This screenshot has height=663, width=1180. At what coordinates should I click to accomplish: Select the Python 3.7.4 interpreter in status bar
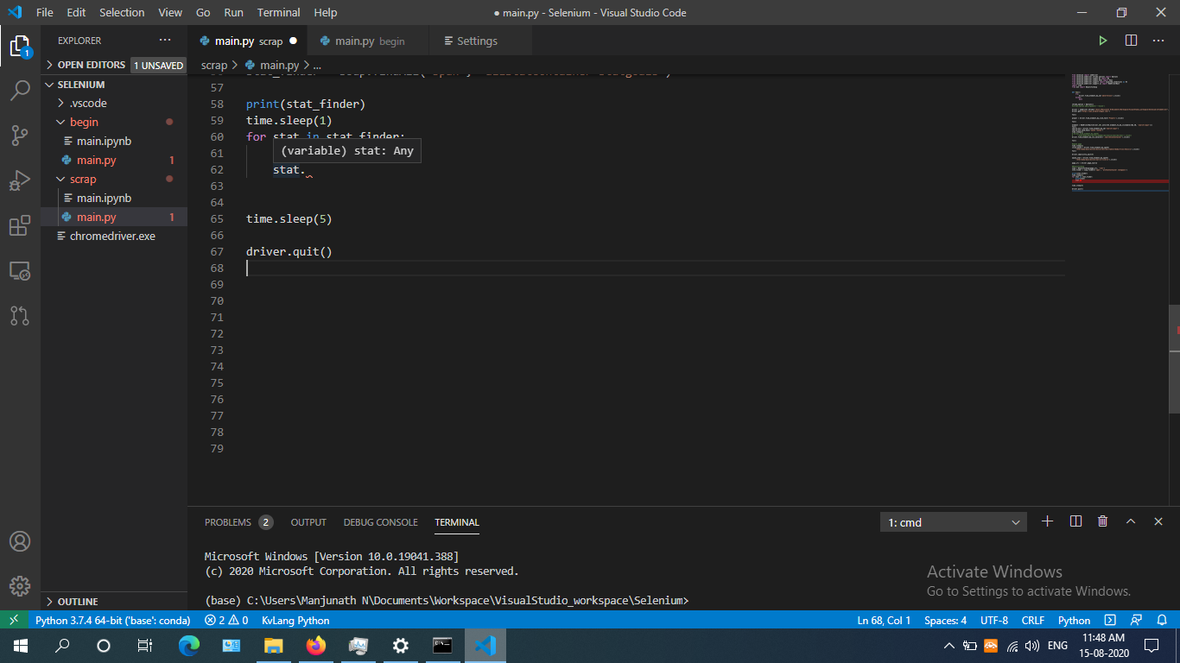click(112, 620)
